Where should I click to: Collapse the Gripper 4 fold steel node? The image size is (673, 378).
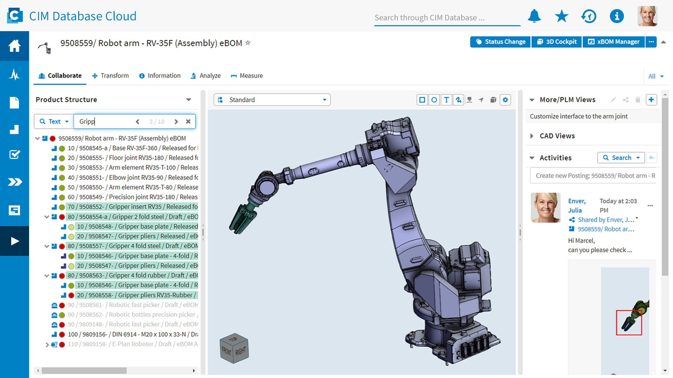(47, 246)
